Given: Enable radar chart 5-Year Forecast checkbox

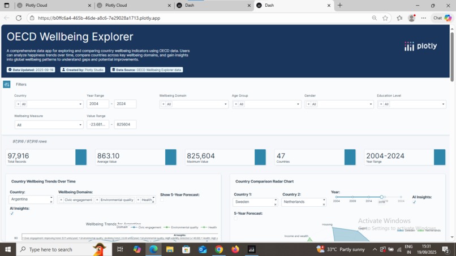Looking at the screenshot, I should [235, 218].
